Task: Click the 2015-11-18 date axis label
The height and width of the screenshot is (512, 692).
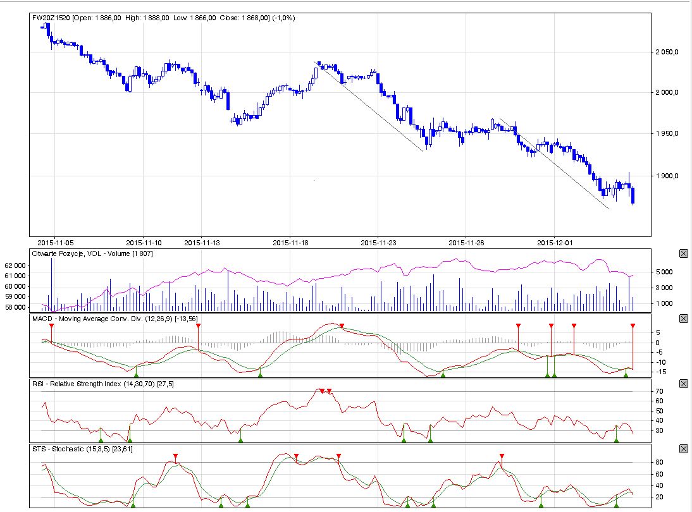Action: [291, 242]
